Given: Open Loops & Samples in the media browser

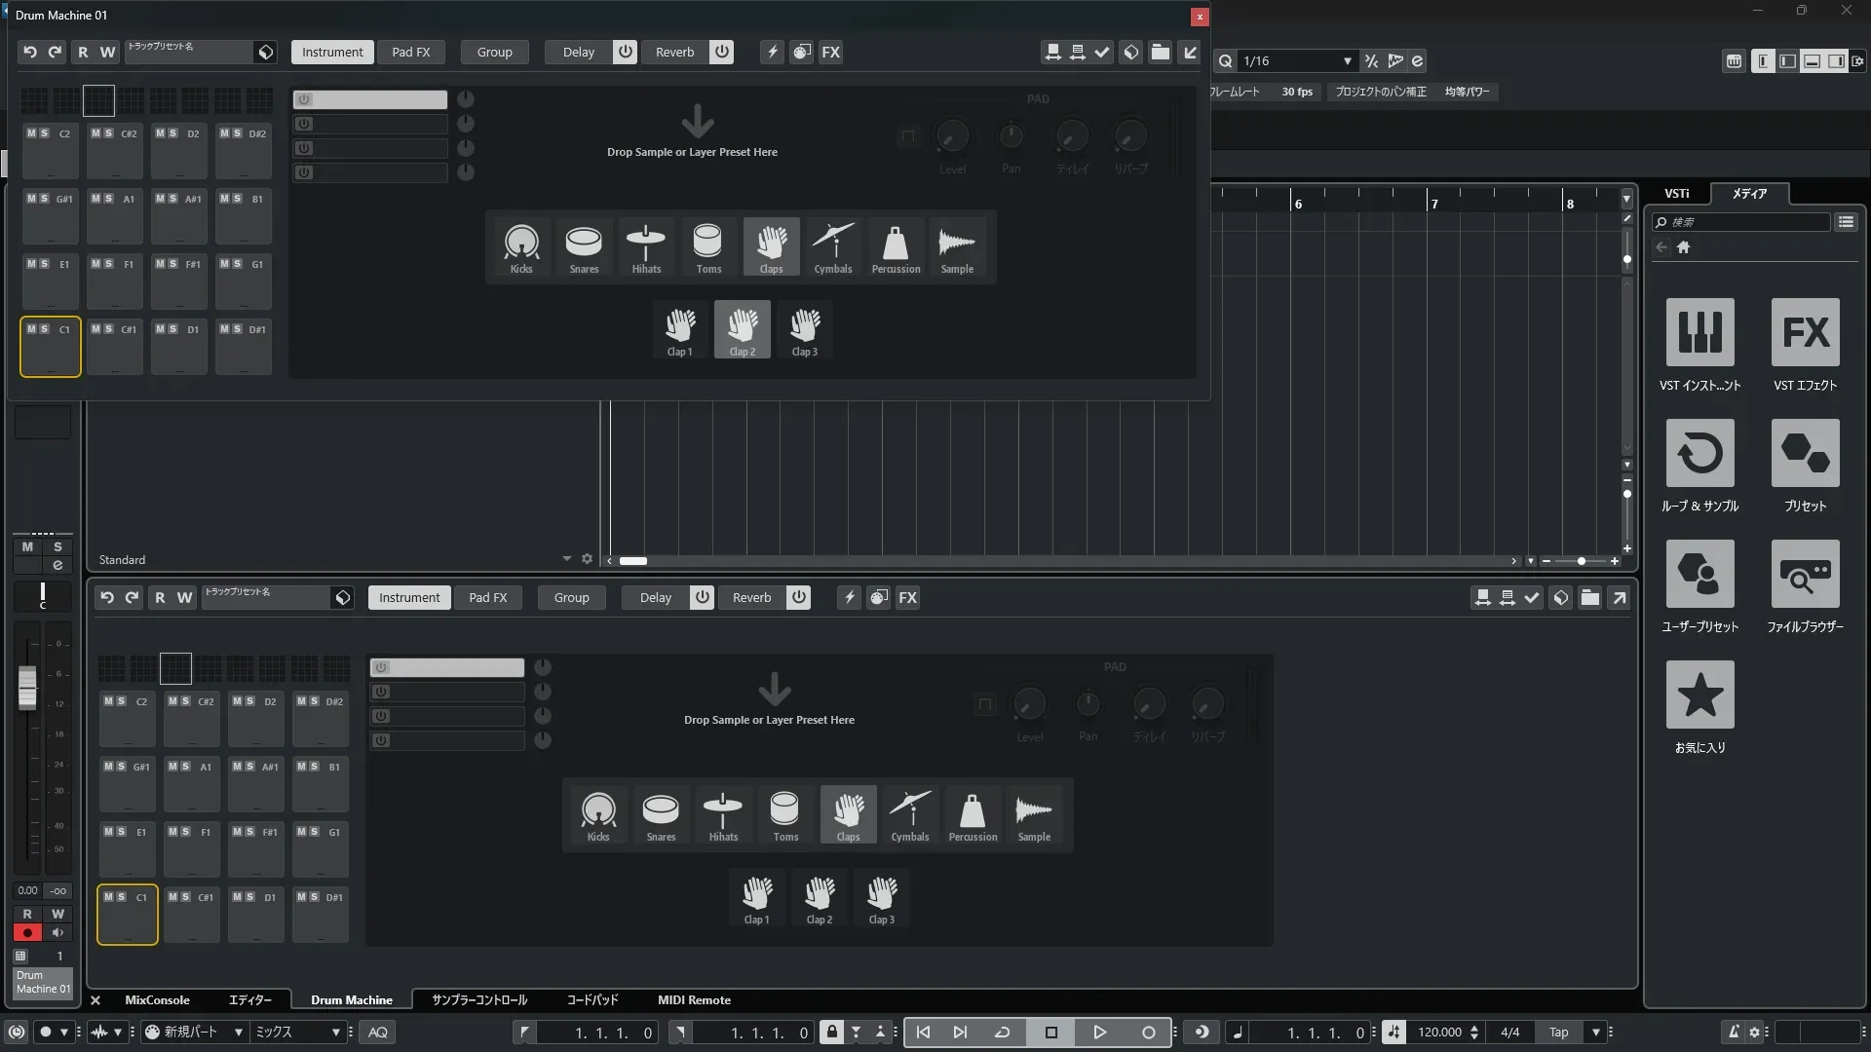Looking at the screenshot, I should click(x=1699, y=454).
